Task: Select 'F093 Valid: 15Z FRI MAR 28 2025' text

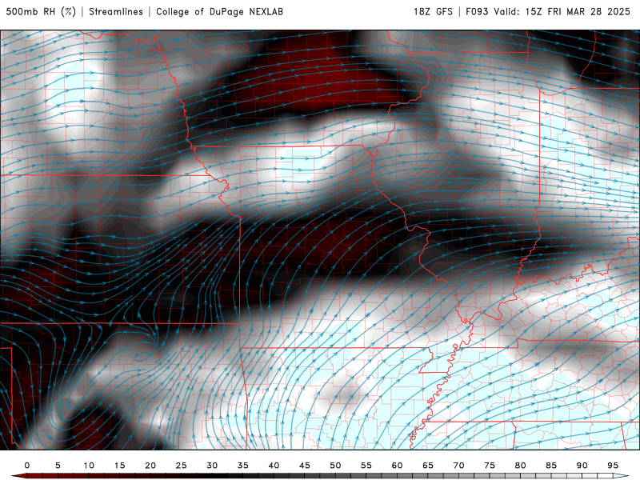Action: point(548,12)
